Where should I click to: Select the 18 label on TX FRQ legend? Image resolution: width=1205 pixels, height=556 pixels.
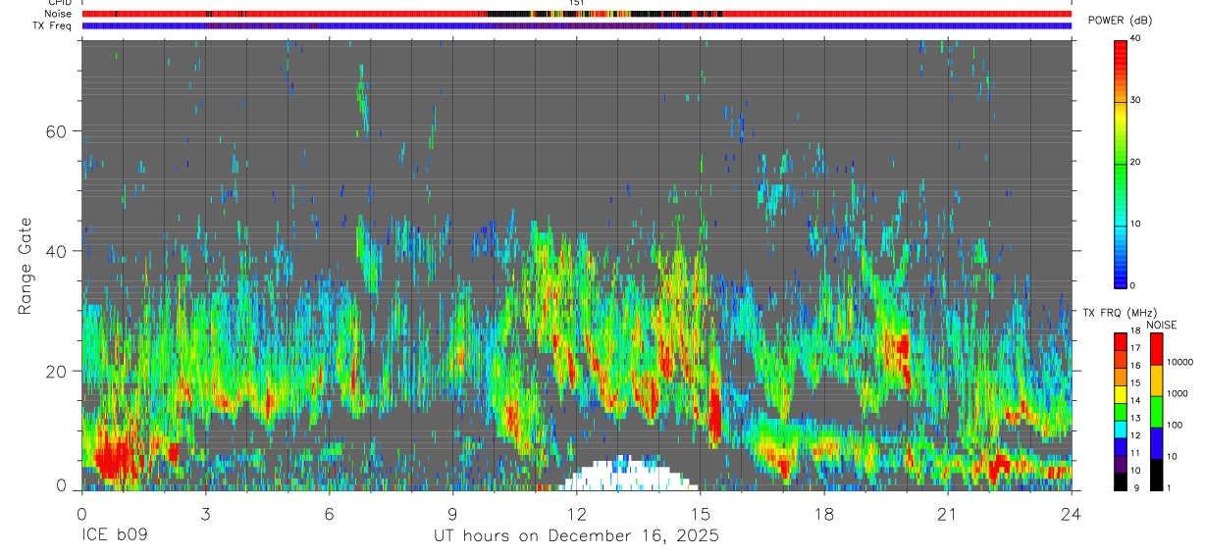1135,330
